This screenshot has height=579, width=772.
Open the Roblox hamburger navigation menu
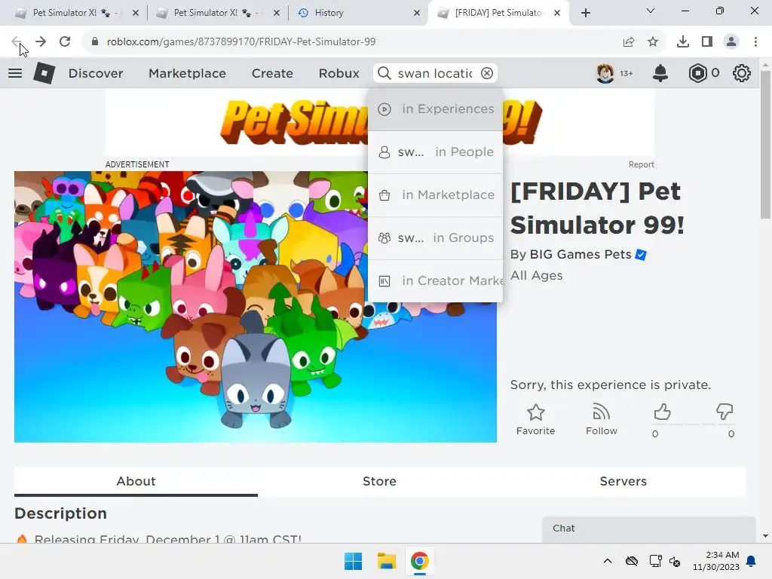coord(15,73)
